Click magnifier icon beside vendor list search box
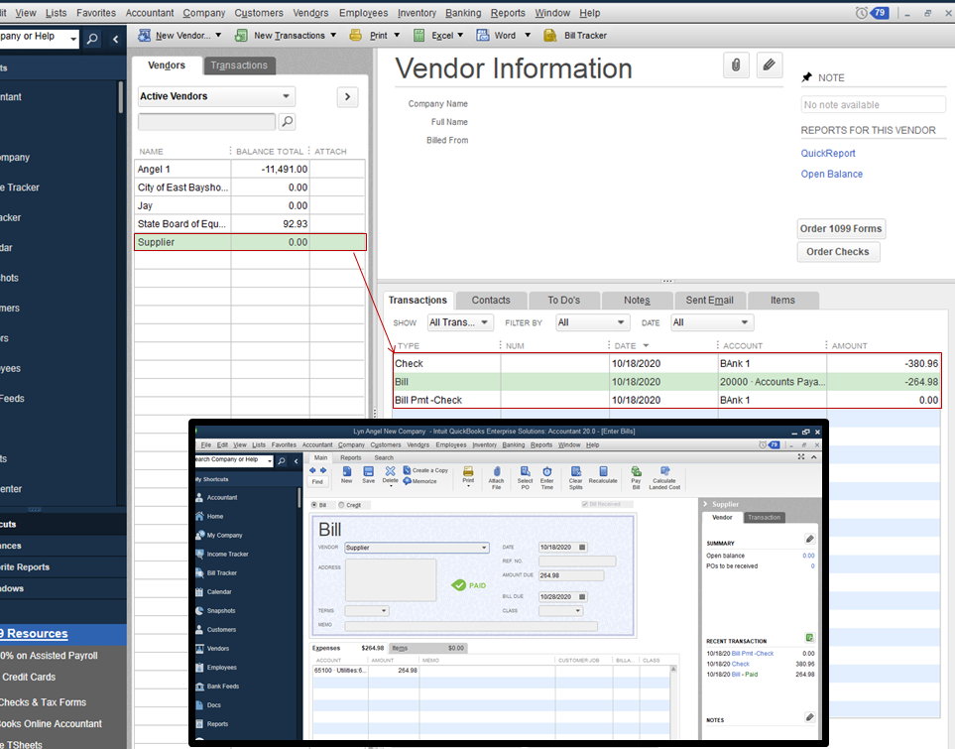Screen dimensions: 955x749 coord(288,122)
